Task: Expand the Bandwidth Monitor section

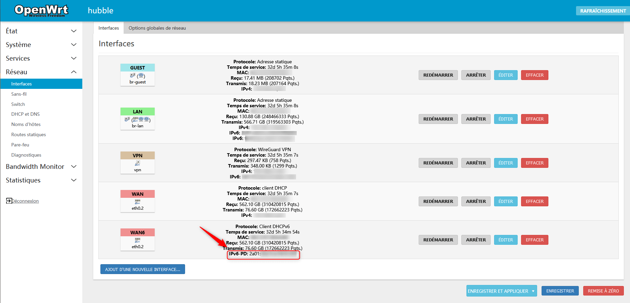Action: [73, 166]
